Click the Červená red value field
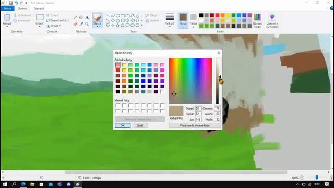334x188 pixels. [217, 108]
